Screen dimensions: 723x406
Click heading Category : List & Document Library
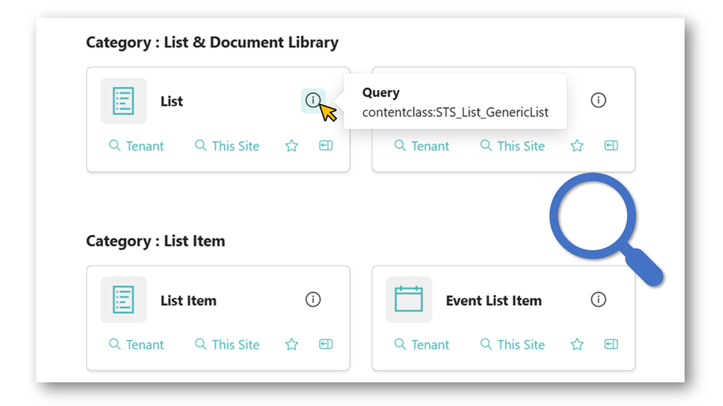click(212, 42)
